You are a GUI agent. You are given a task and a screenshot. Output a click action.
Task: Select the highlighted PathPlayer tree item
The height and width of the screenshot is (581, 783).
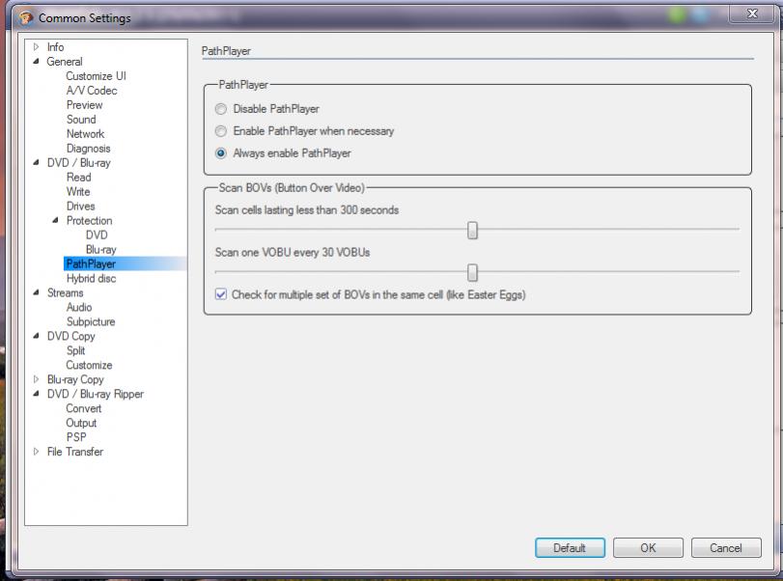tap(91, 263)
